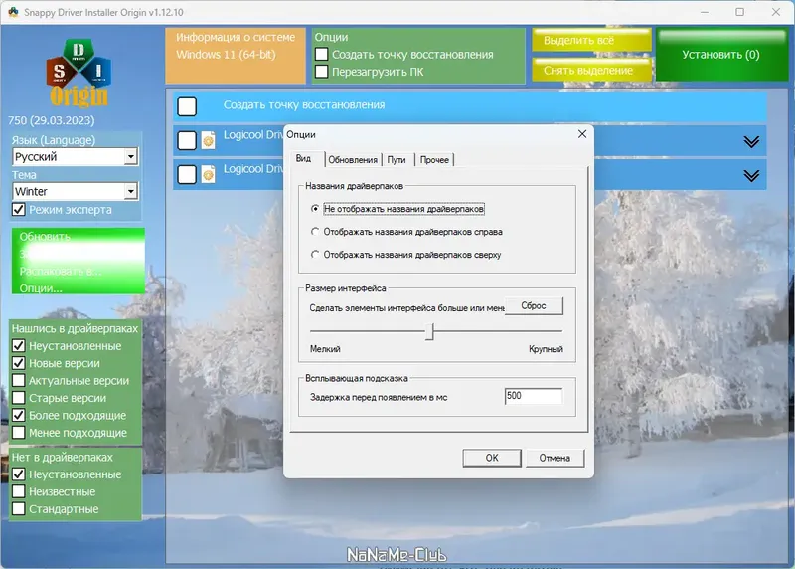Click the Сброс button
795x569 pixels.
click(534, 306)
